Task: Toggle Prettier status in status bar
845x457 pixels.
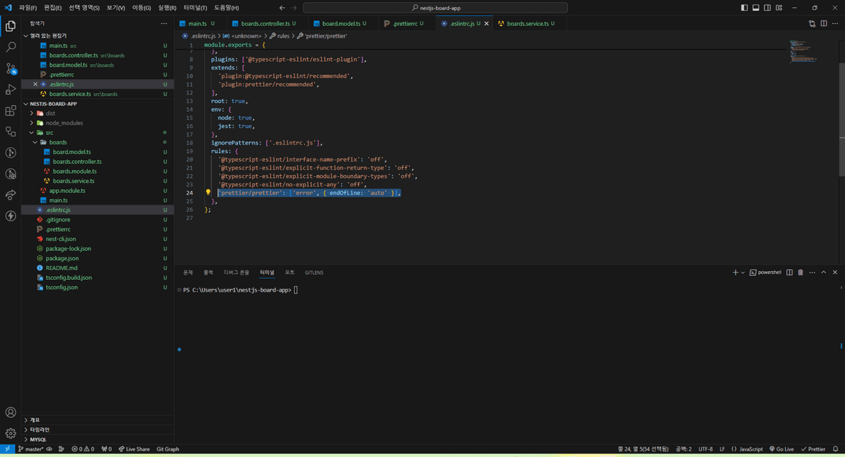Action: click(813, 449)
